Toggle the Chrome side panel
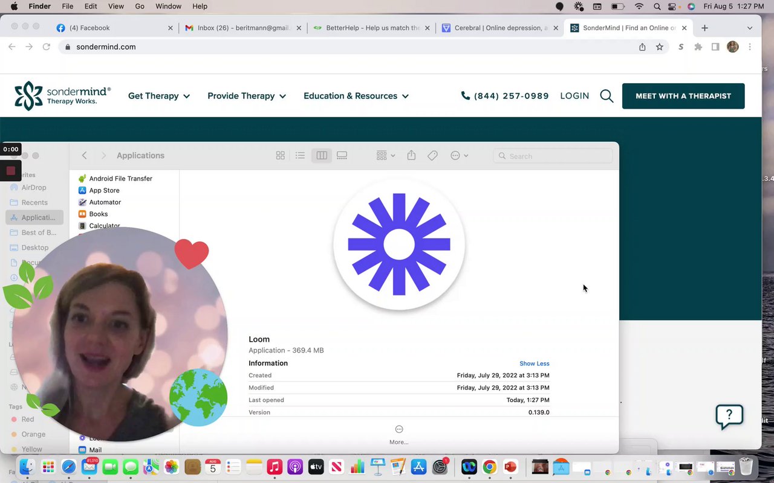Screen dimensions: 774x483 [x=715, y=47]
